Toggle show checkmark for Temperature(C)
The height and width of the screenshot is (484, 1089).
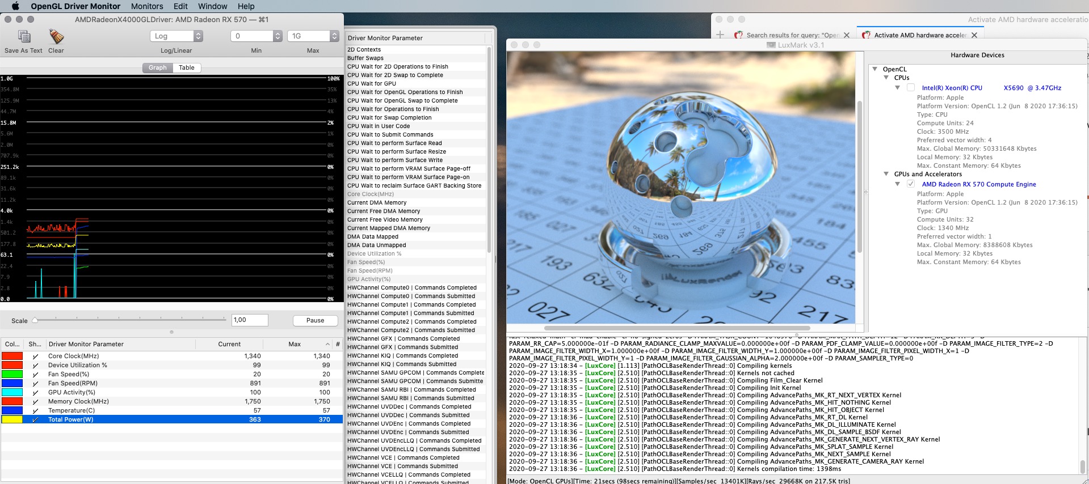(x=35, y=411)
